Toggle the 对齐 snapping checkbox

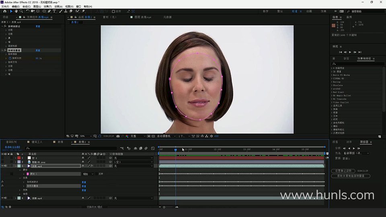pos(113,11)
